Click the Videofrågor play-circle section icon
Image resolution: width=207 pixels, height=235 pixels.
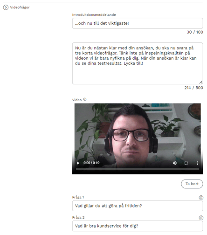pos(6,7)
